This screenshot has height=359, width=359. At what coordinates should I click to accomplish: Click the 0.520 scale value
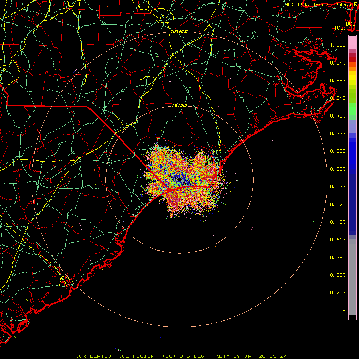click(338, 205)
